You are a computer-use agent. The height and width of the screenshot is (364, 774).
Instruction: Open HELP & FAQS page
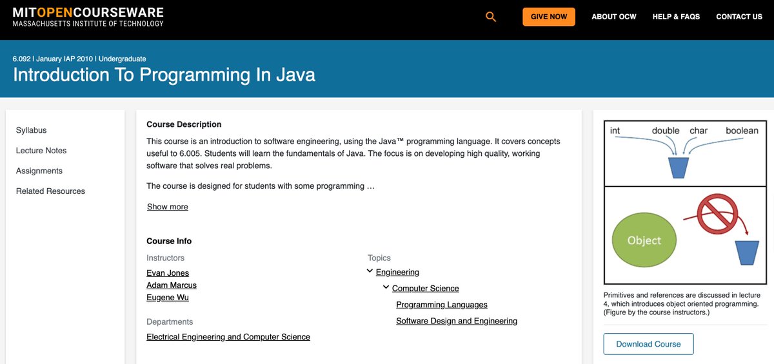coord(676,17)
